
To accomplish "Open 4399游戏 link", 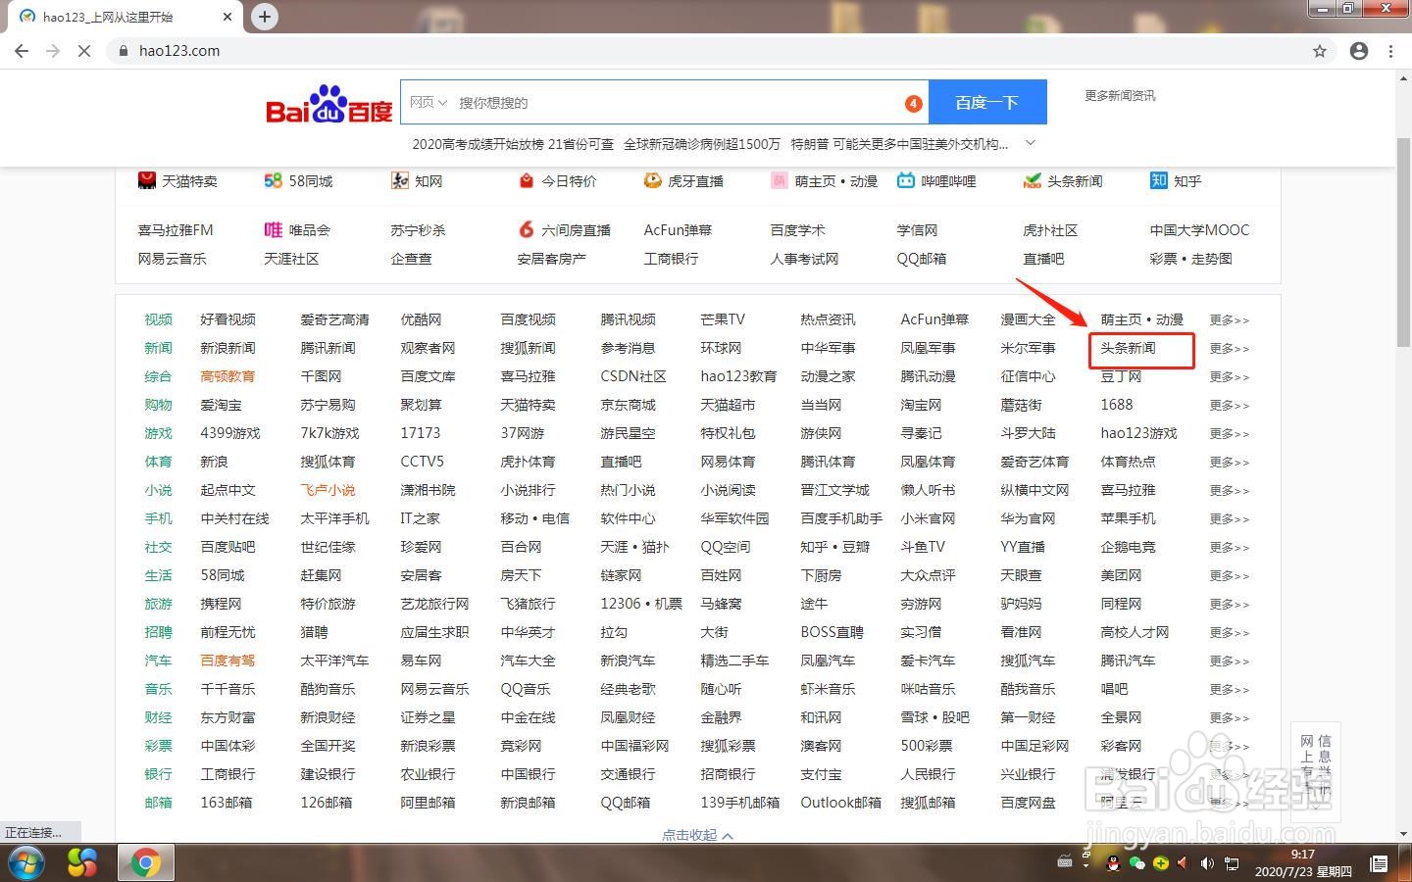I will (x=230, y=433).
